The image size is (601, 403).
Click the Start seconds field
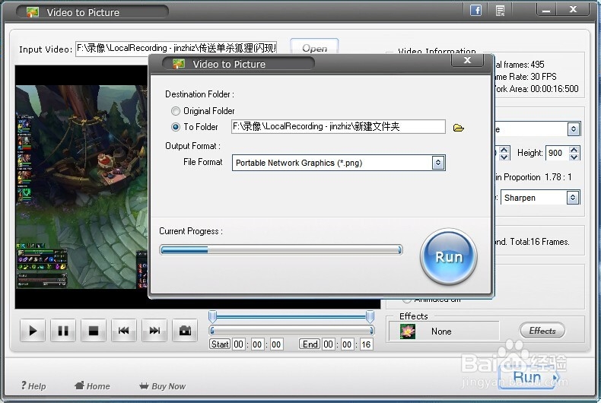point(276,344)
